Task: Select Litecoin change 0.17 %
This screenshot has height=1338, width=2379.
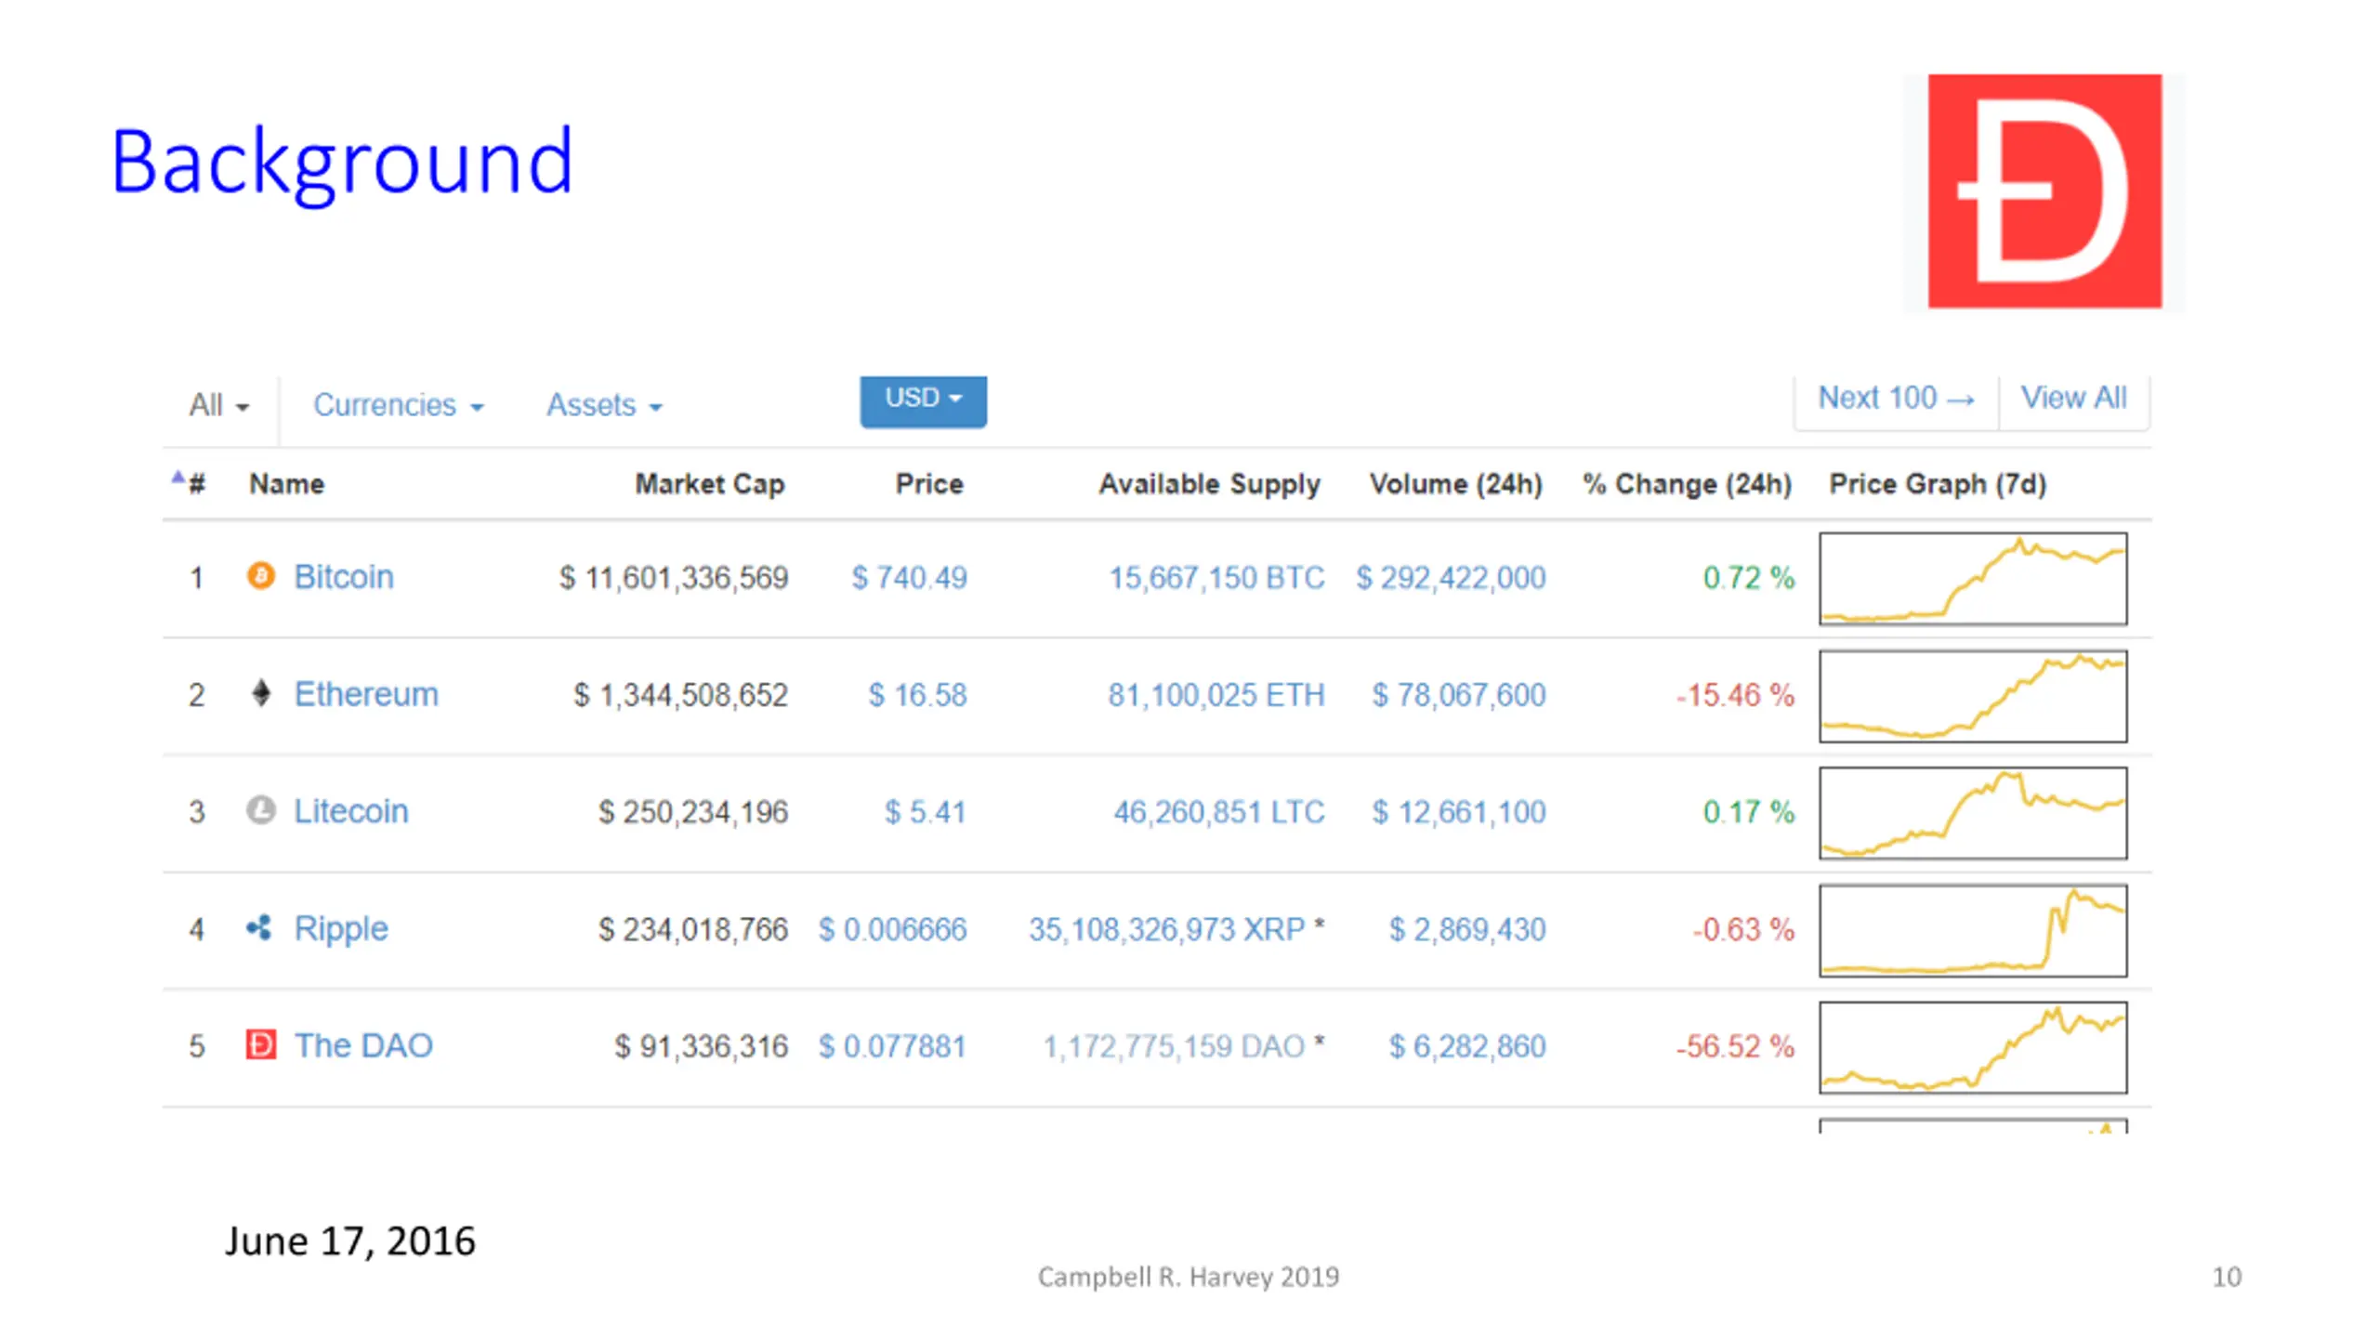Action: (x=1749, y=812)
